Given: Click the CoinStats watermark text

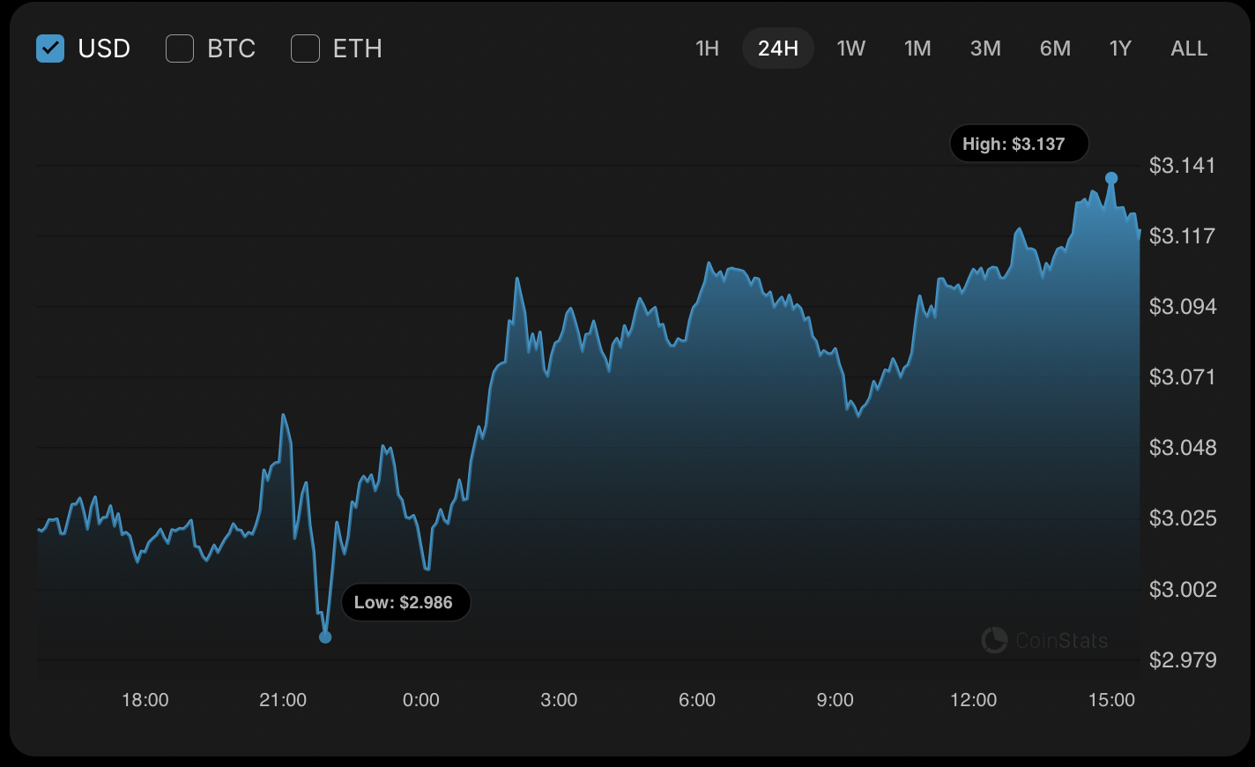Looking at the screenshot, I should [x=1061, y=641].
